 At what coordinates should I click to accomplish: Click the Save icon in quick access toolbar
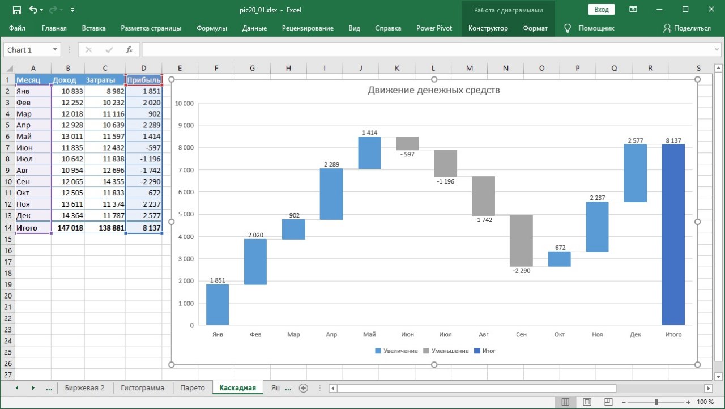pyautogui.click(x=16, y=10)
